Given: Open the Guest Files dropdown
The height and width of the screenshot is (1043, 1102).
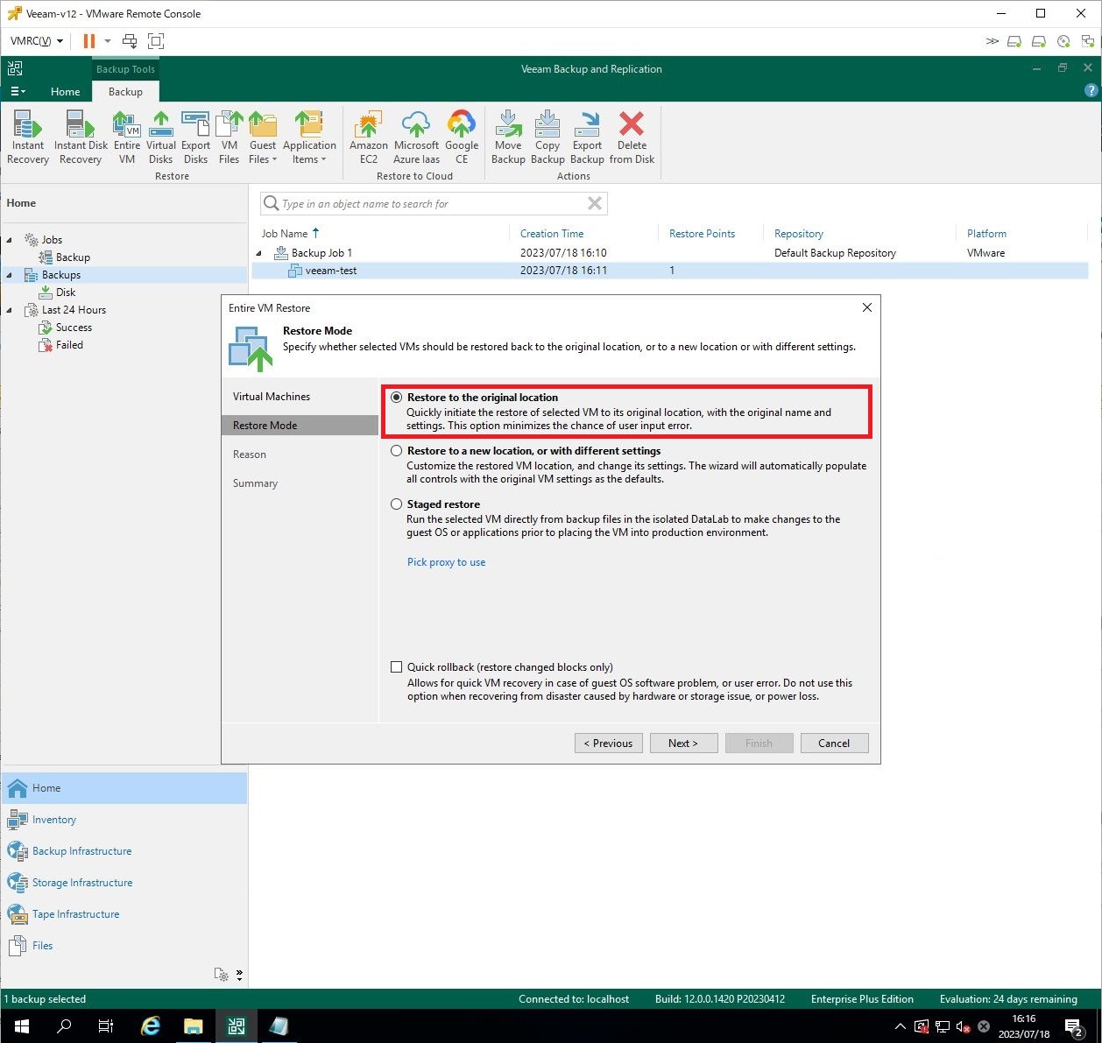Looking at the screenshot, I should [x=263, y=137].
